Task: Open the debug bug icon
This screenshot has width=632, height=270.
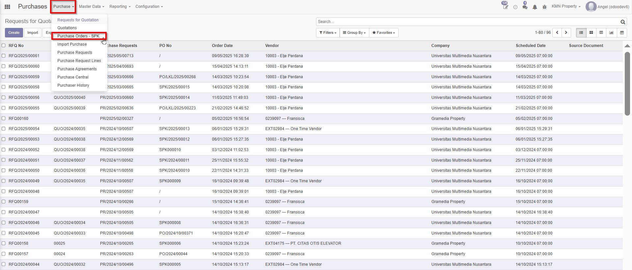Action: [544, 7]
